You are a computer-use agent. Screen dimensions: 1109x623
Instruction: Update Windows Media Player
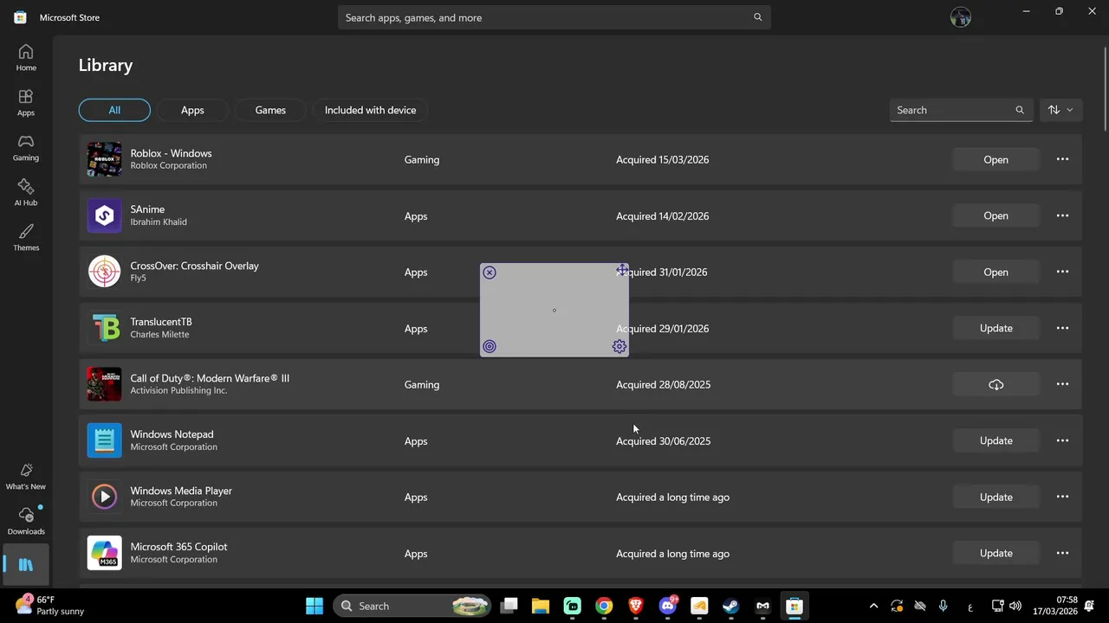click(x=996, y=497)
